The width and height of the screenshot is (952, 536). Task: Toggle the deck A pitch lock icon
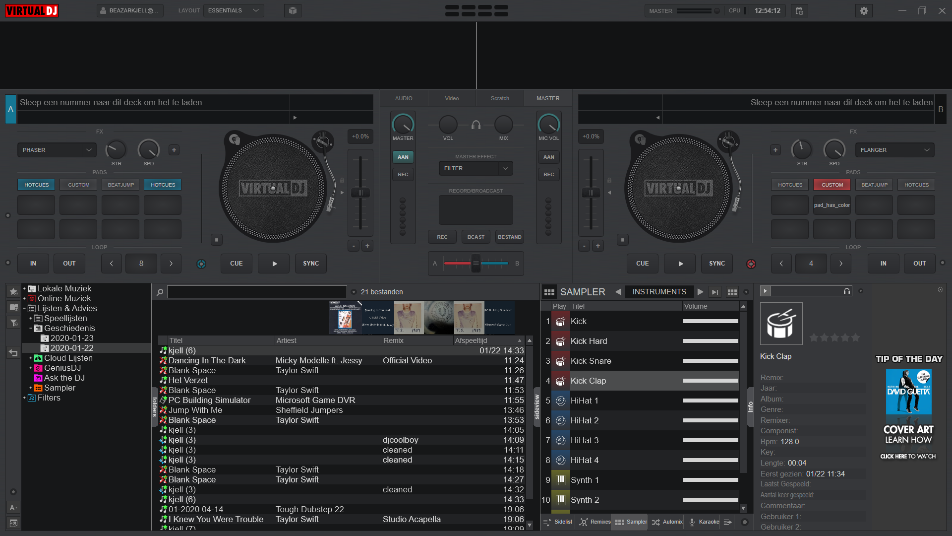(342, 180)
